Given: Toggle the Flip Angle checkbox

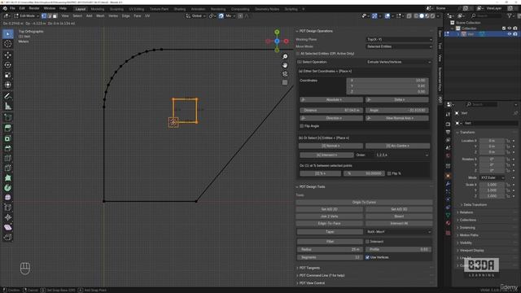Looking at the screenshot, I should pyautogui.click(x=302, y=126).
